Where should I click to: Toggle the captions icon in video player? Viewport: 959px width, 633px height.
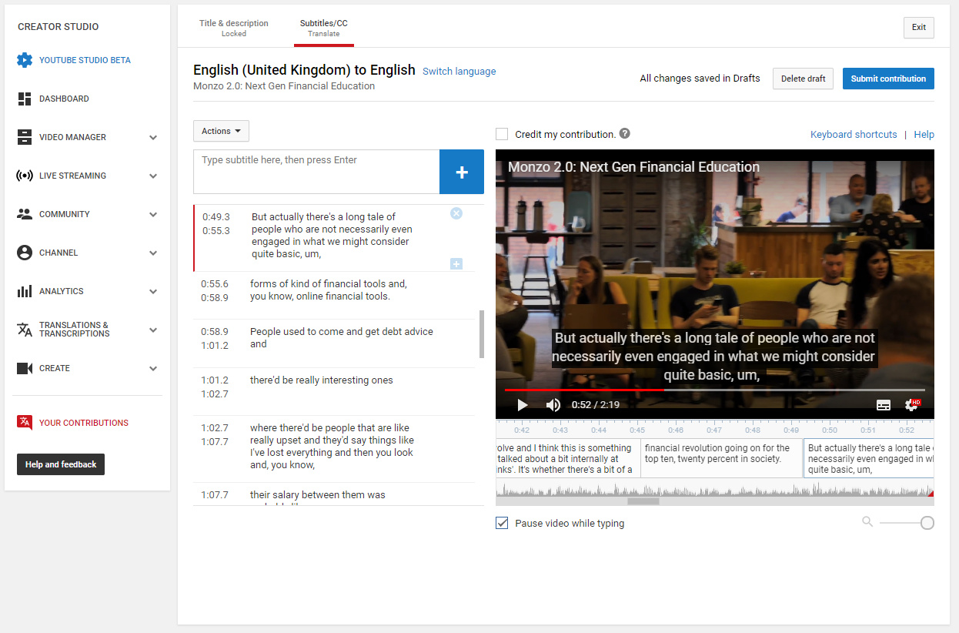click(884, 405)
